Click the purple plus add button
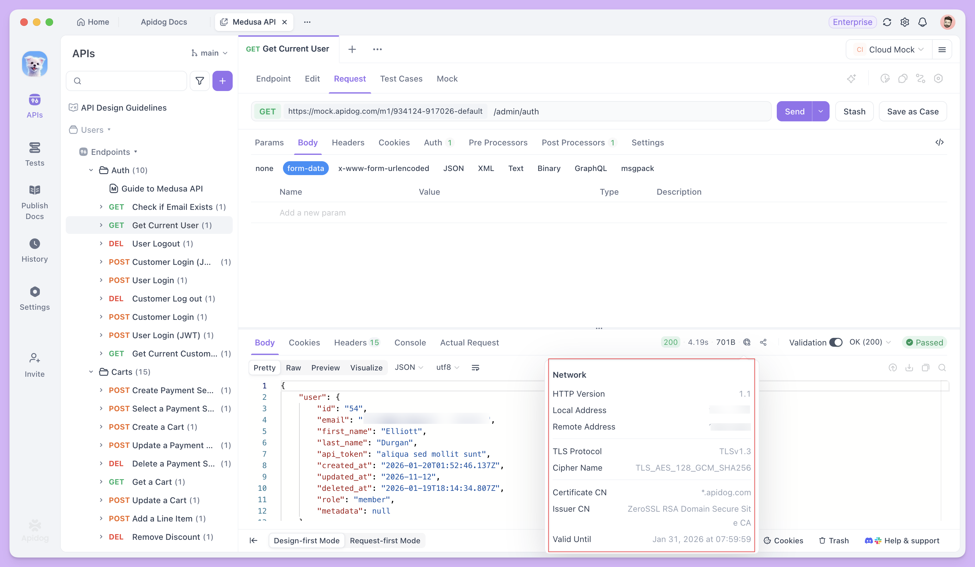975x567 pixels. [x=223, y=81]
